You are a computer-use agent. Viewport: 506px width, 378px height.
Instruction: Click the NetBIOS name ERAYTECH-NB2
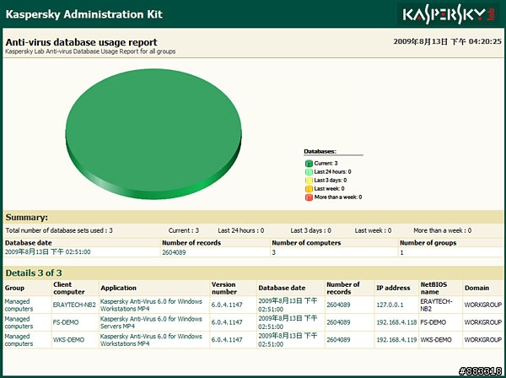[x=436, y=305]
